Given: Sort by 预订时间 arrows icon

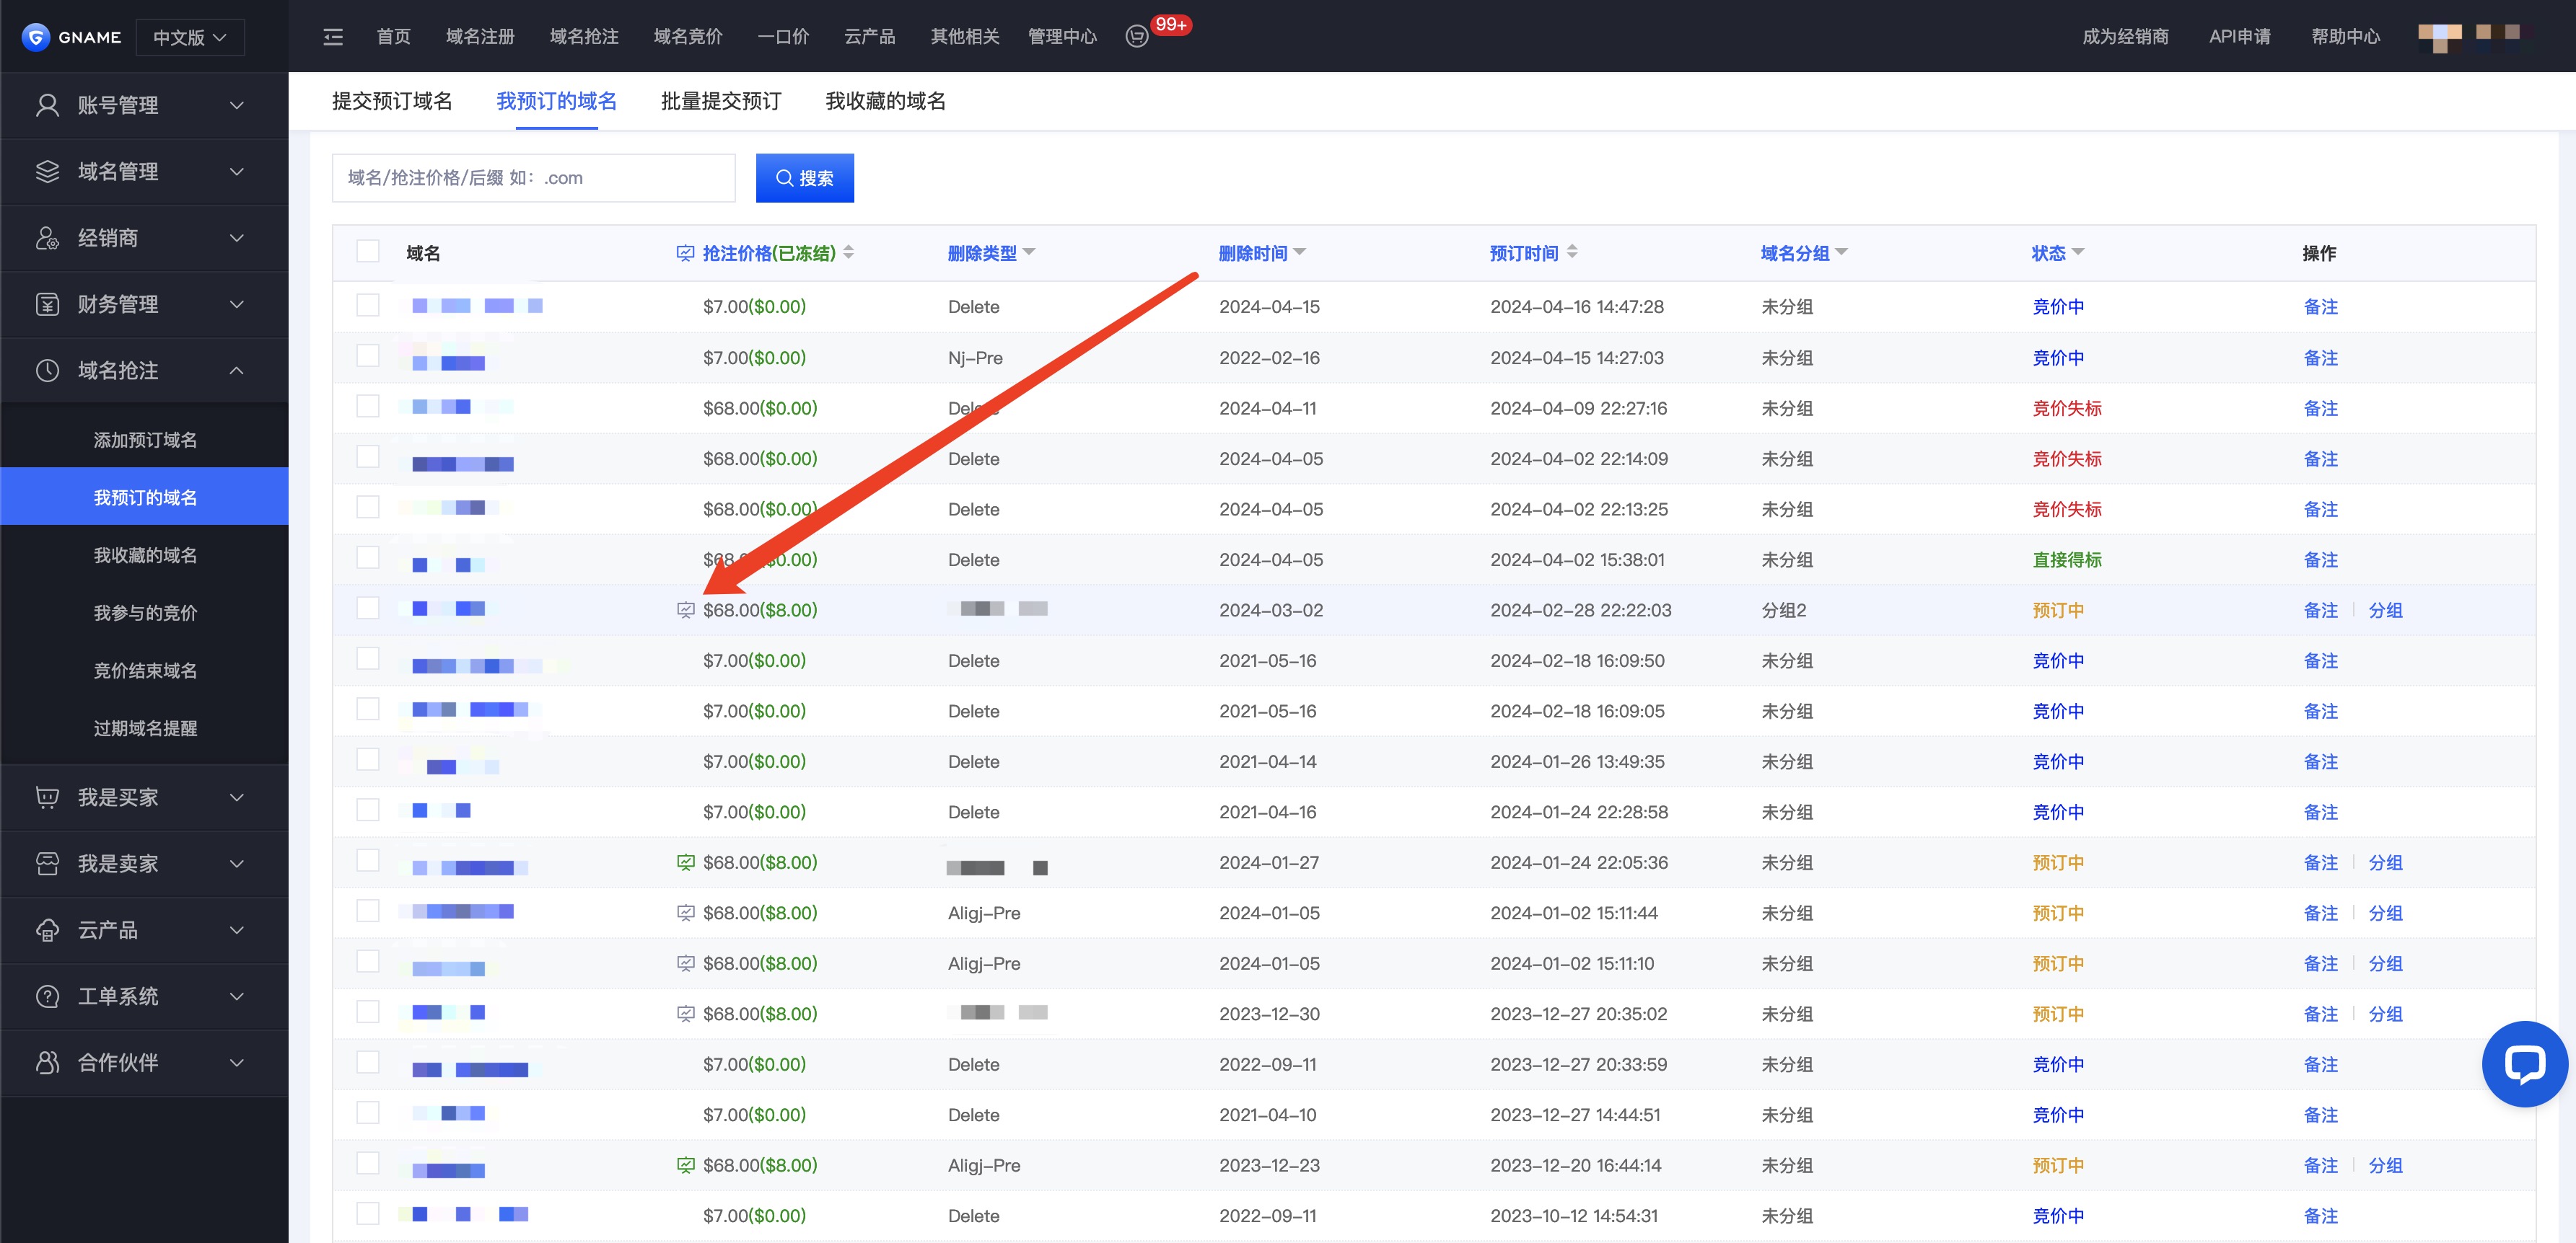Looking at the screenshot, I should 1572,253.
